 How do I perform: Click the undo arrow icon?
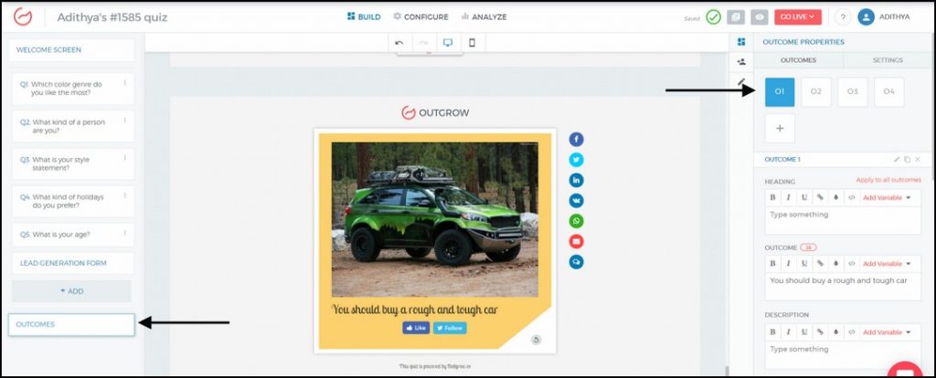(399, 43)
